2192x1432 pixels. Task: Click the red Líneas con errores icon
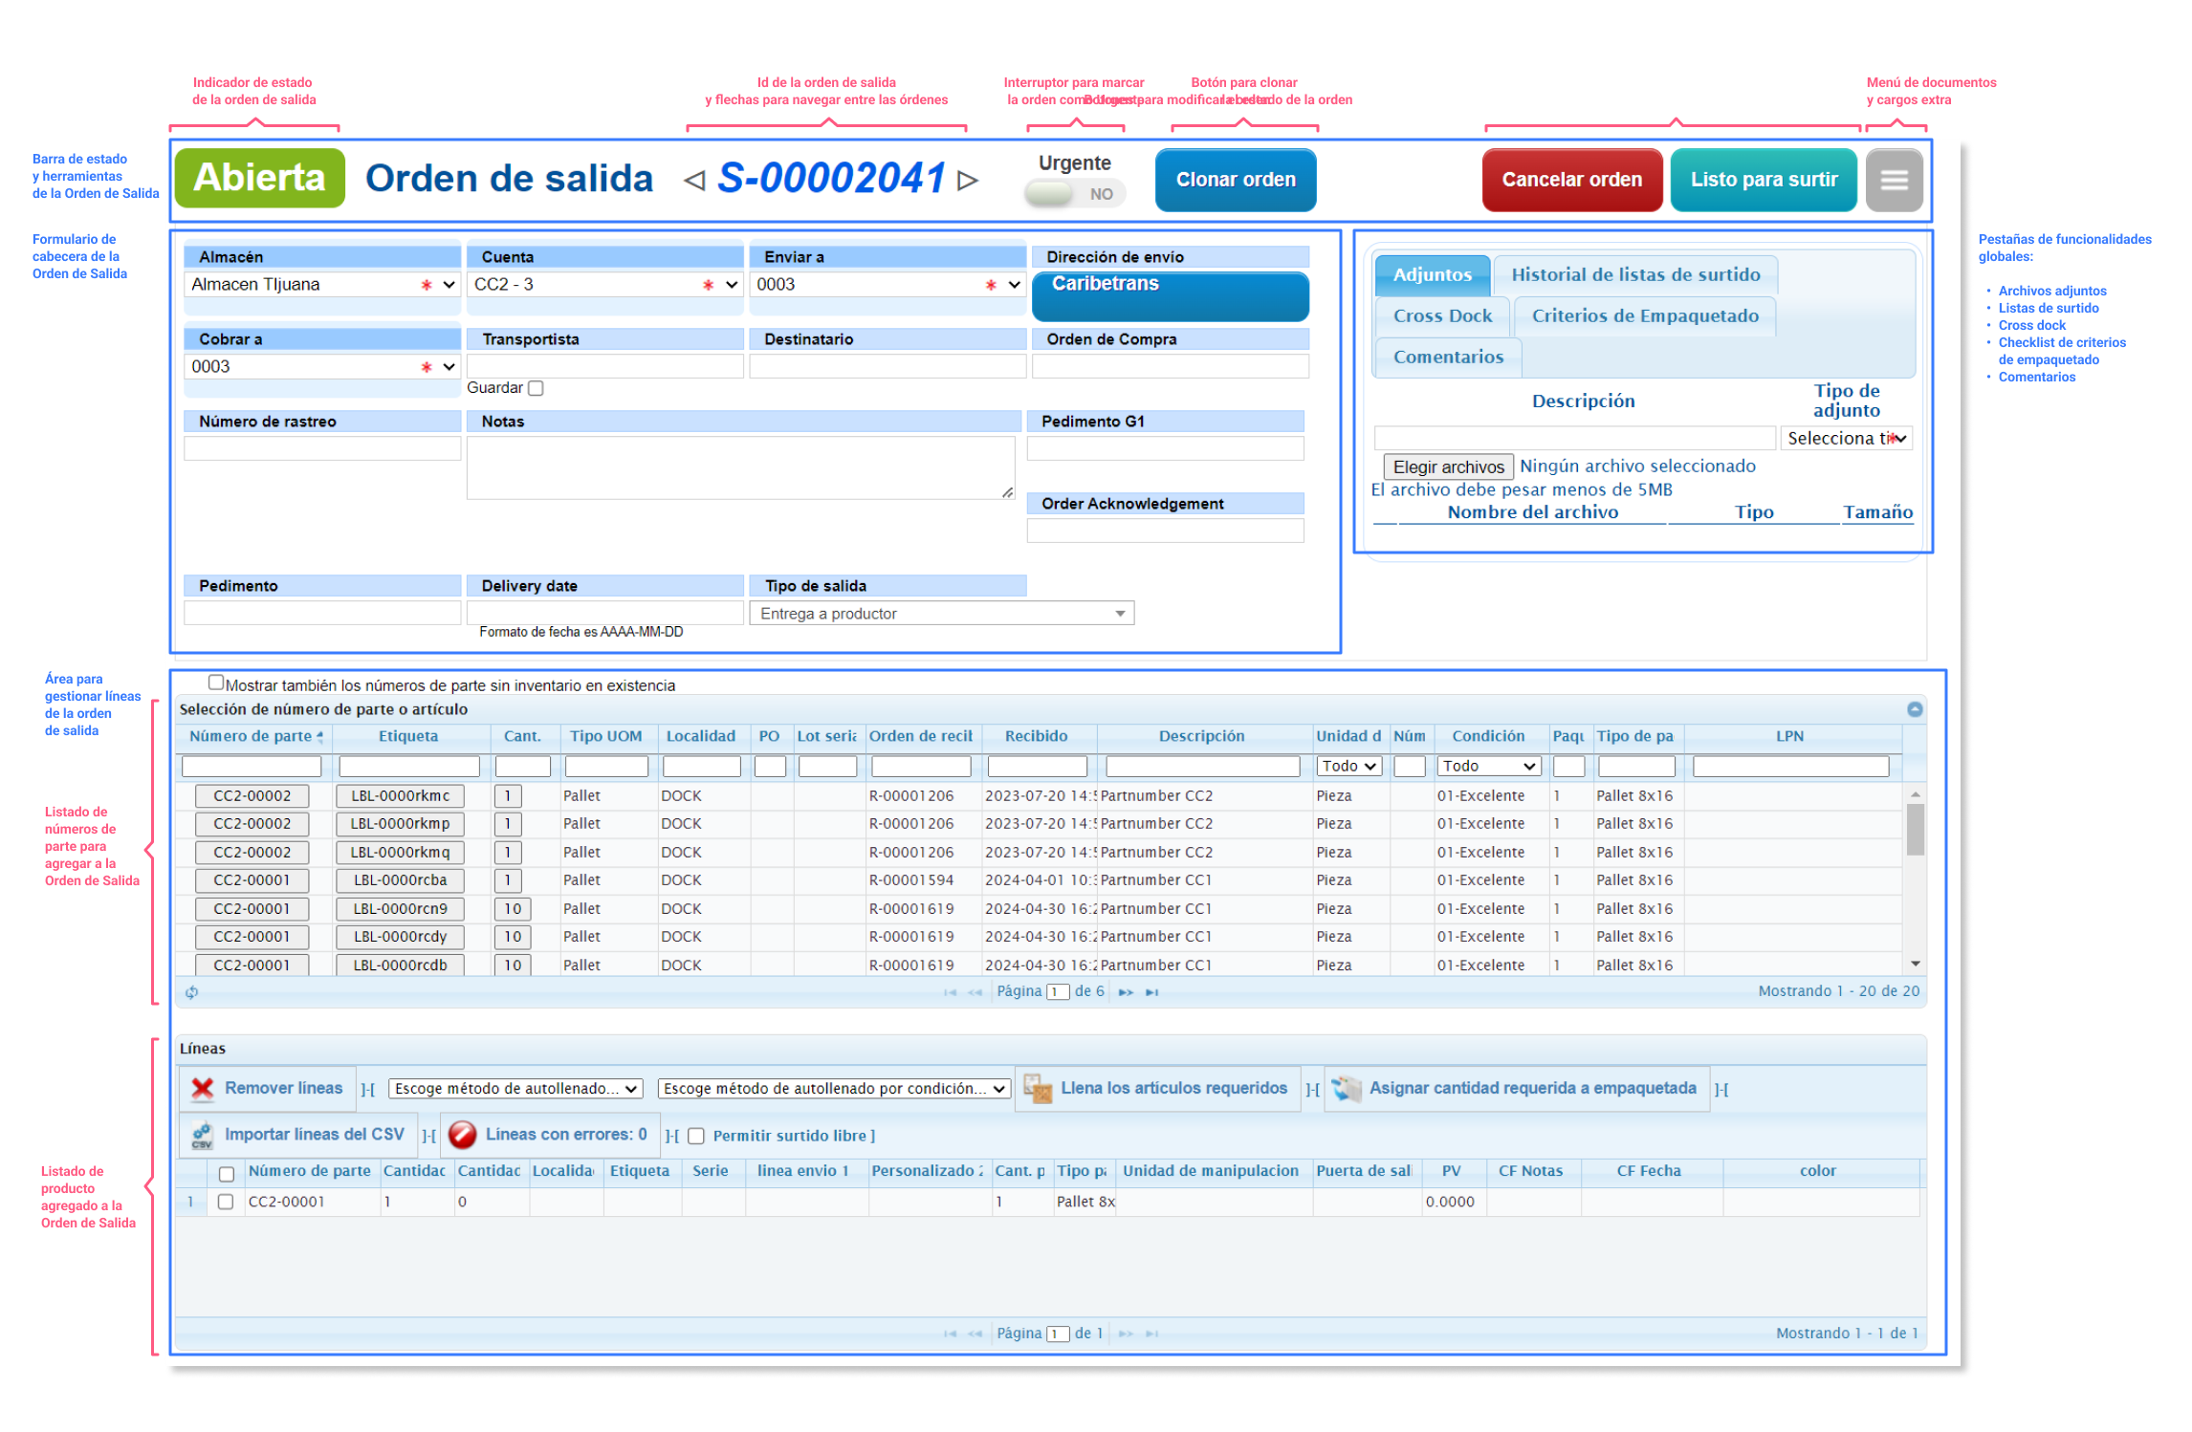[x=463, y=1135]
